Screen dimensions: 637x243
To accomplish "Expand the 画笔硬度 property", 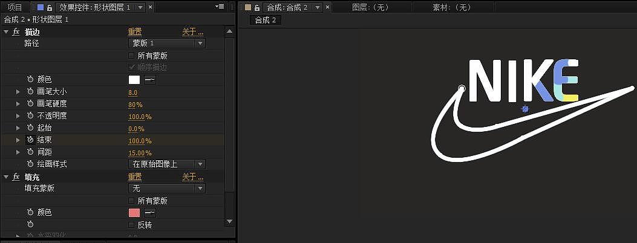I will pyautogui.click(x=18, y=104).
